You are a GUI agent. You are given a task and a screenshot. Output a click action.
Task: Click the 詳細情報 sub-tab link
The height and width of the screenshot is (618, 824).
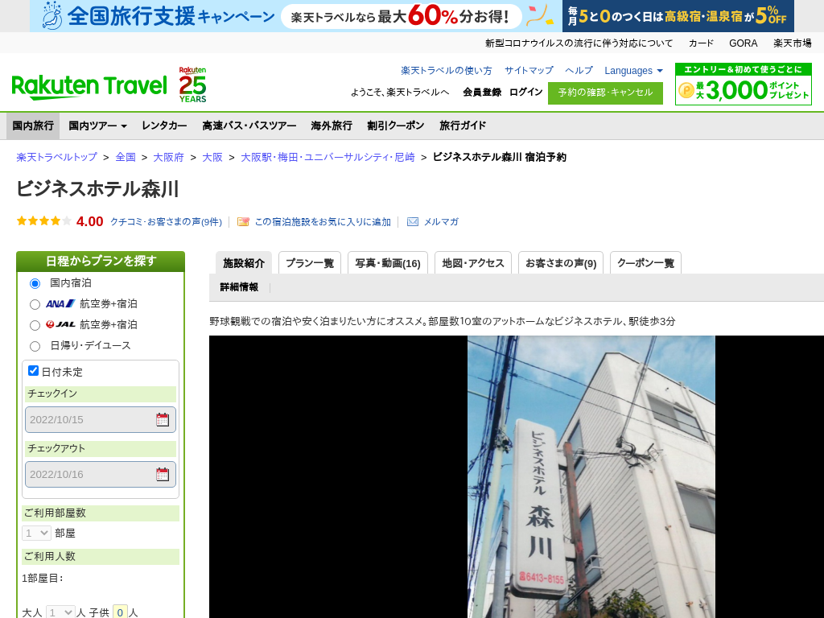[x=239, y=287]
